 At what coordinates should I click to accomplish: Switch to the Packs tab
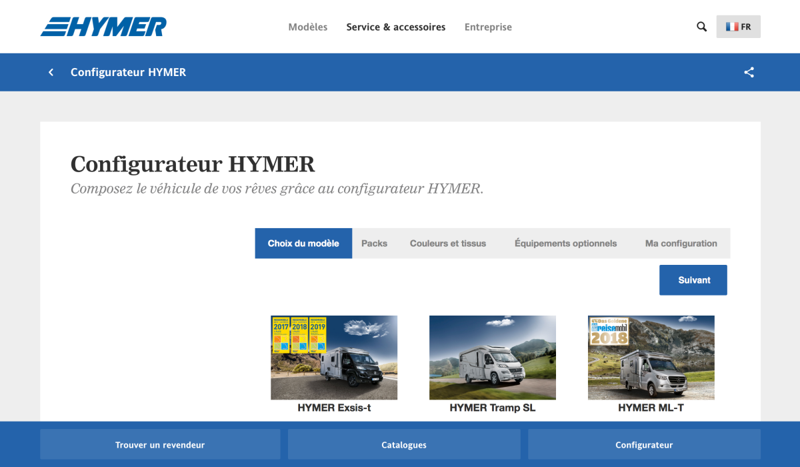click(x=374, y=244)
